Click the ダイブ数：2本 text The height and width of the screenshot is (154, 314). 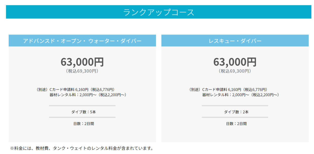[x=235, y=112]
